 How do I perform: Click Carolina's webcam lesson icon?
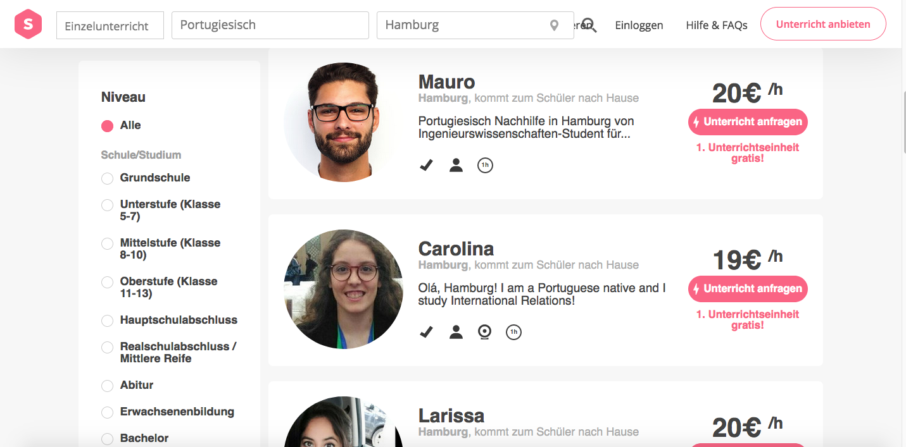[484, 332]
